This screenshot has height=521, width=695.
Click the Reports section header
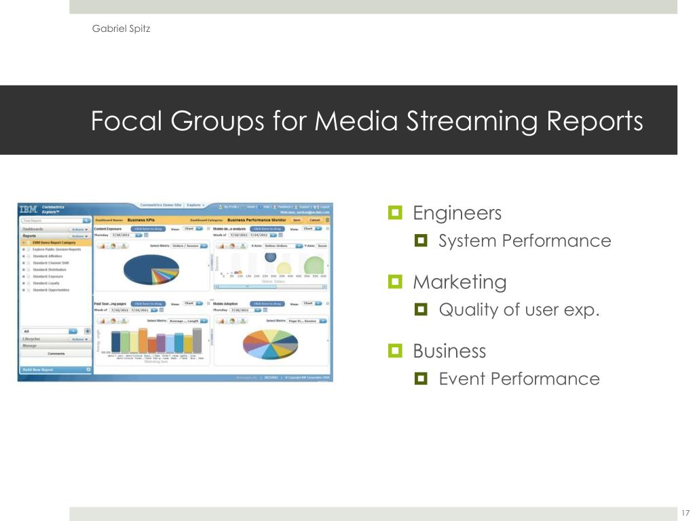click(x=56, y=236)
